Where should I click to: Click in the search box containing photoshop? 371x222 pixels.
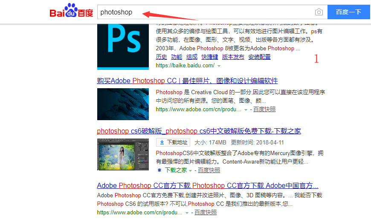tap(205, 12)
